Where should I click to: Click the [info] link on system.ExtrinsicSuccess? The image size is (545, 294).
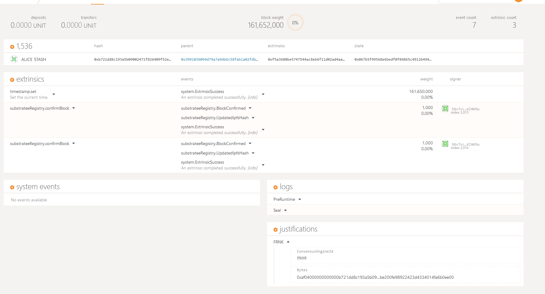253,97
